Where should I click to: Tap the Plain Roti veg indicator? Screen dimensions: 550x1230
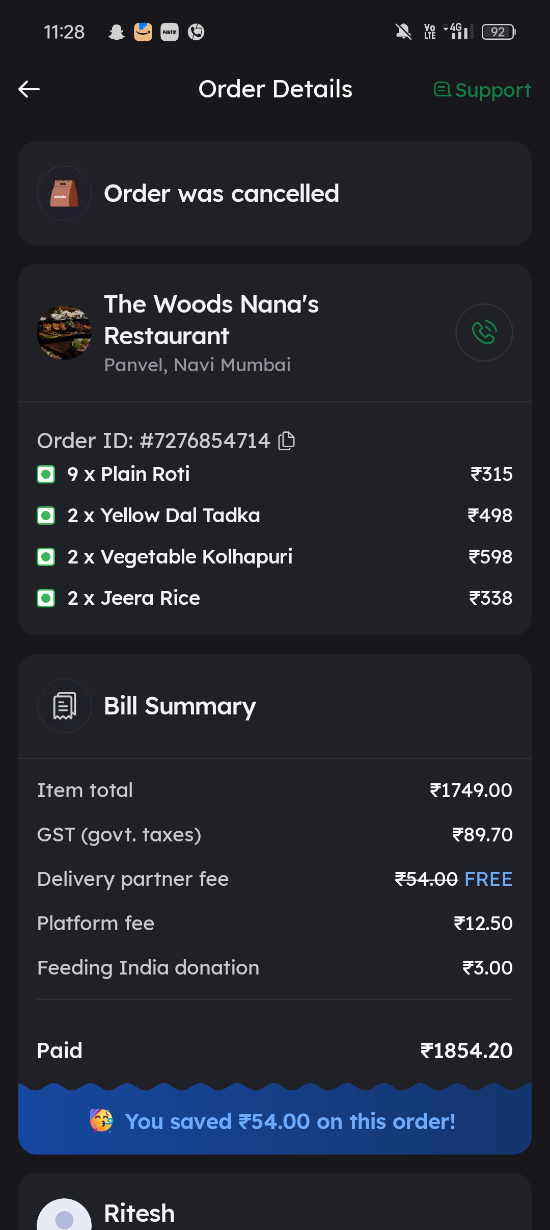[46, 474]
